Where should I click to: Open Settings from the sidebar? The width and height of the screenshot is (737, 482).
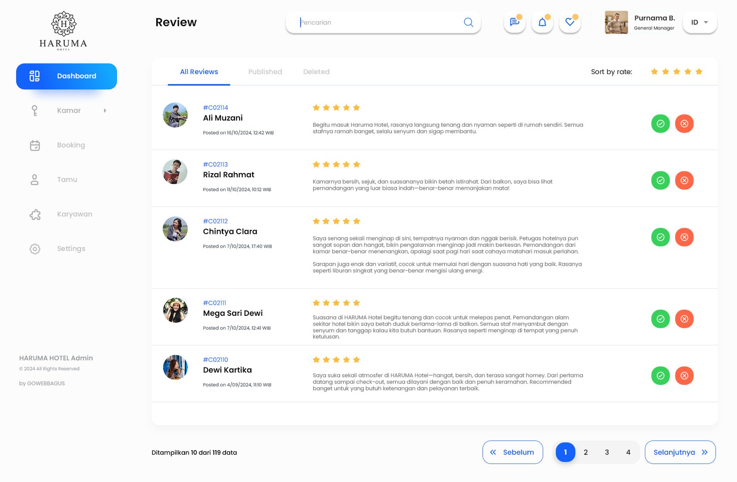pyautogui.click(x=70, y=249)
